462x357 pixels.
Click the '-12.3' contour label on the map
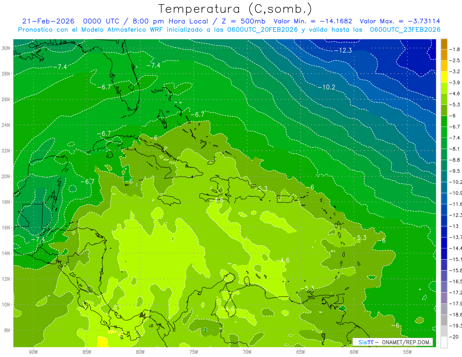(343, 50)
